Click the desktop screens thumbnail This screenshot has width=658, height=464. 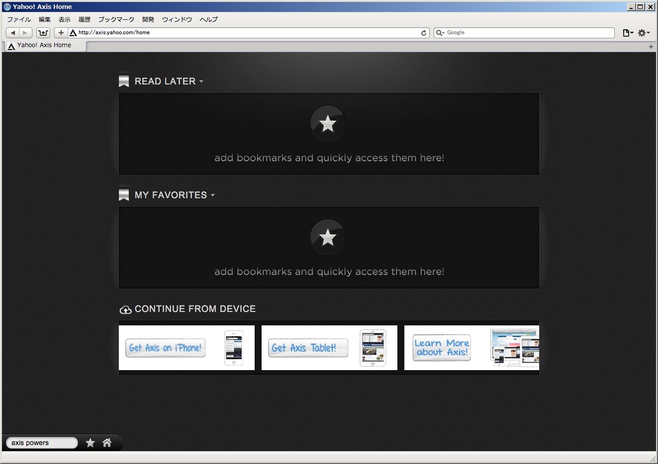click(514, 348)
